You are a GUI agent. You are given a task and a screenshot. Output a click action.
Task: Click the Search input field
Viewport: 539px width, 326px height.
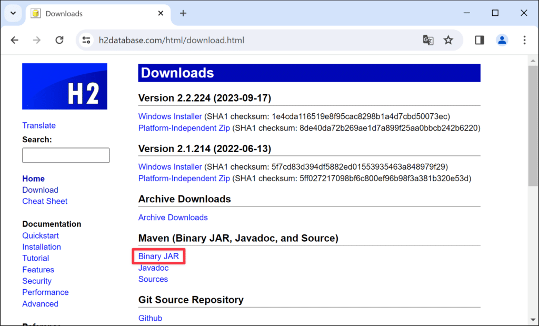tap(66, 155)
